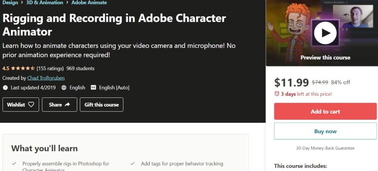Click the heart icon in Wishlist

tap(31, 105)
